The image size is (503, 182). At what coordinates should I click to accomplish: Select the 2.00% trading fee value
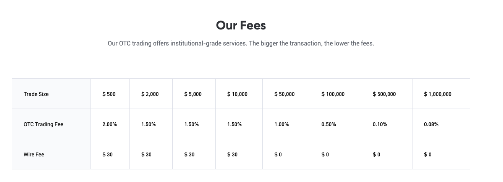[x=110, y=124]
